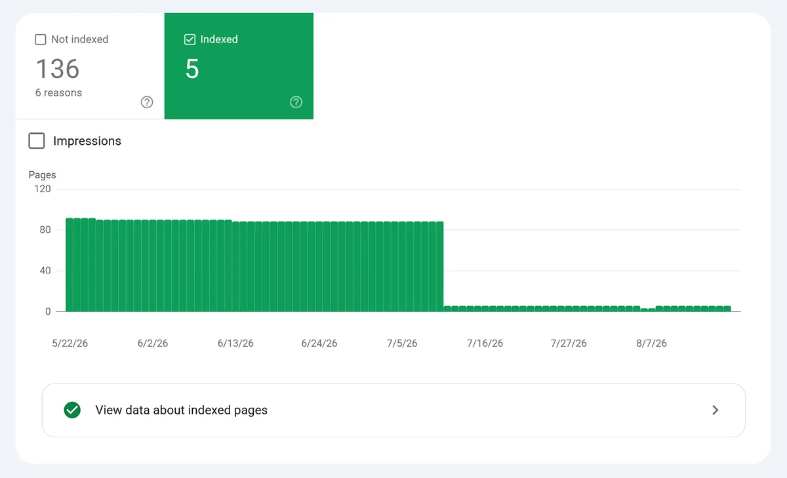This screenshot has width=787, height=478.
Task: Select the 136 not indexed count
Action: click(x=58, y=69)
